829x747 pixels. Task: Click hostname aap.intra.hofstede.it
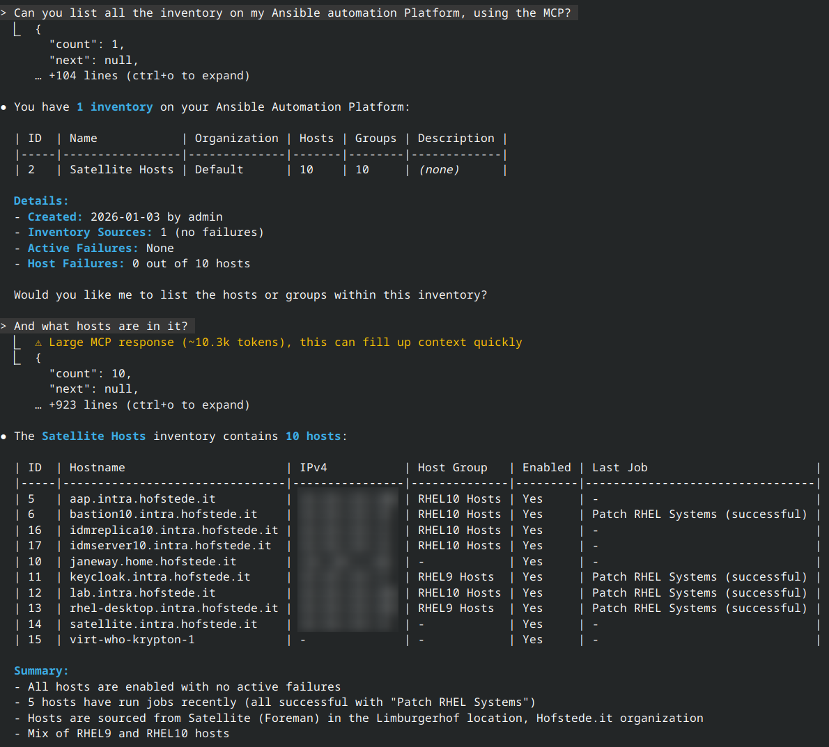click(x=142, y=499)
